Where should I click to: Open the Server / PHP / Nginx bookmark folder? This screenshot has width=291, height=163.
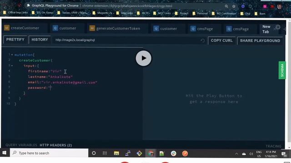pos(72,13)
